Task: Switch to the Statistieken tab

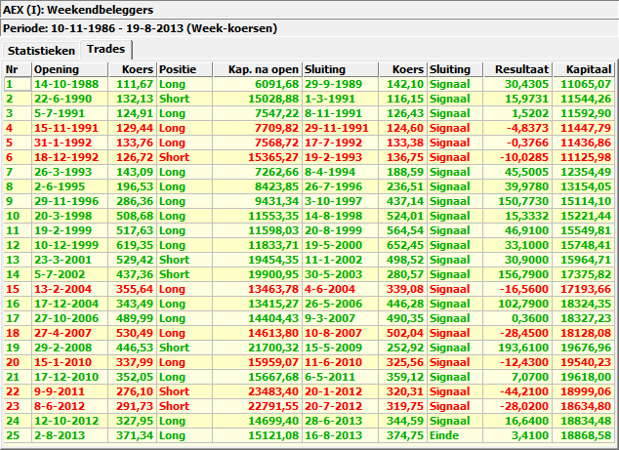Action: coord(41,51)
